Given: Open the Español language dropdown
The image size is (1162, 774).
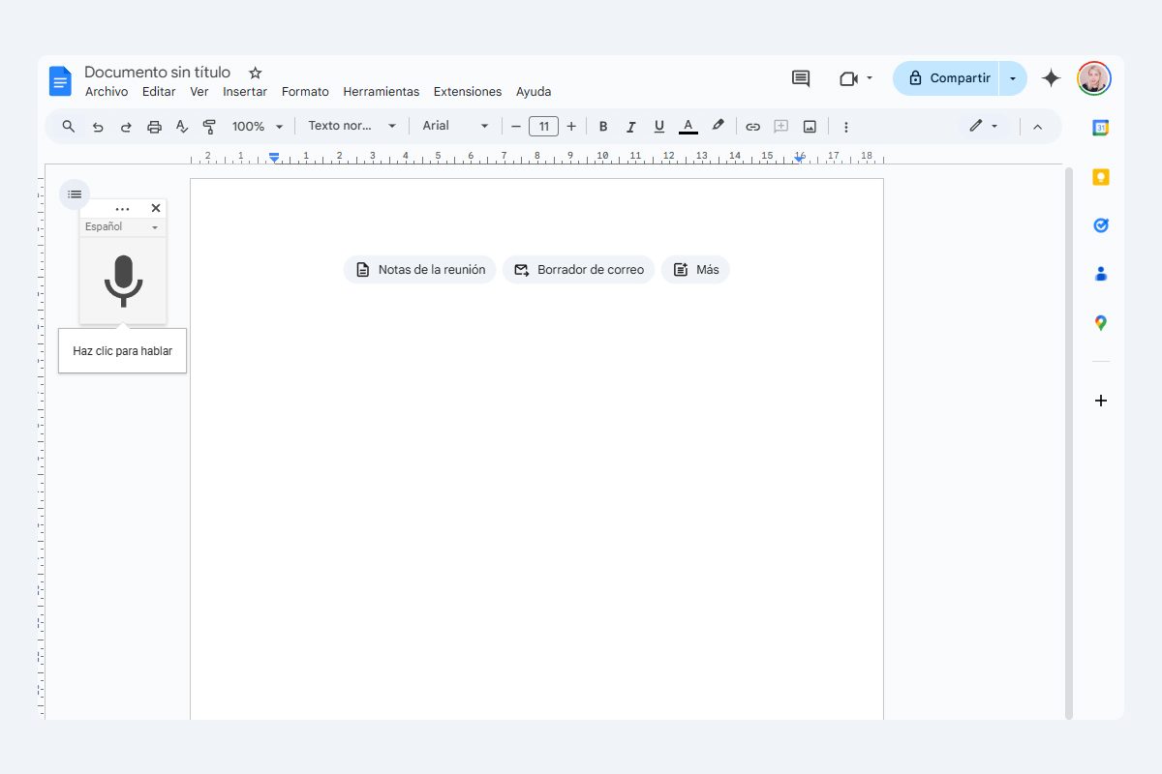Looking at the screenshot, I should pos(122,226).
